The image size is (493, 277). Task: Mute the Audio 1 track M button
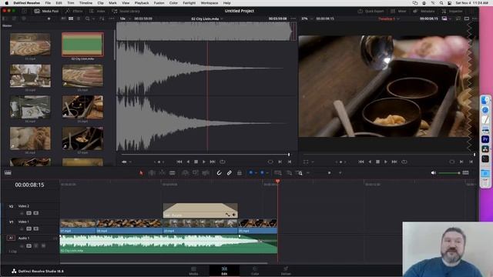[43, 246]
